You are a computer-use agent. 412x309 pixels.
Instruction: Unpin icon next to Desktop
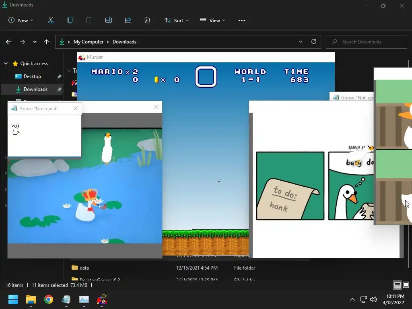(x=60, y=76)
